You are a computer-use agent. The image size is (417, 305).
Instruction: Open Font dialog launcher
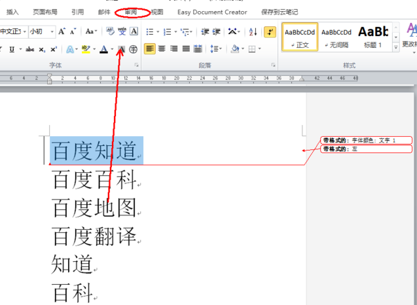pos(136,65)
